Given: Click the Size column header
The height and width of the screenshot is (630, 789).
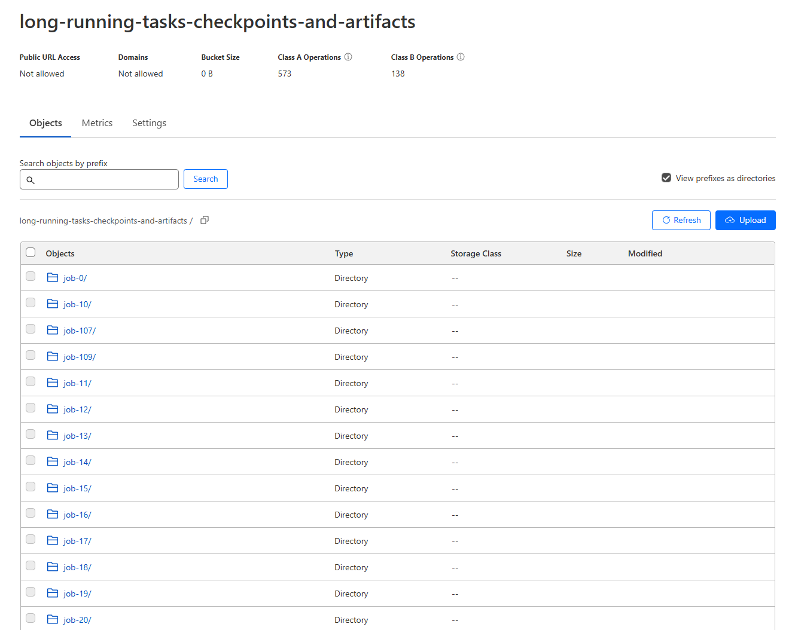Looking at the screenshot, I should tap(574, 253).
